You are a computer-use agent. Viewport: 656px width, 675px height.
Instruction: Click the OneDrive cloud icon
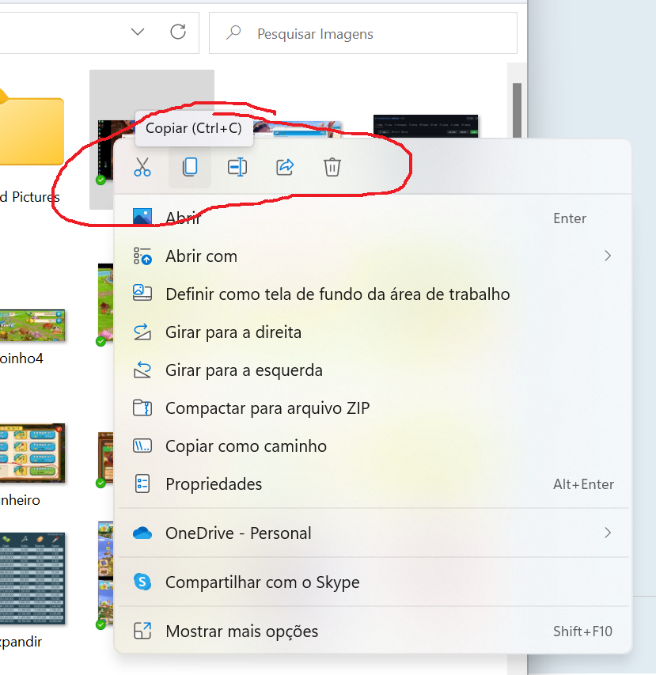(142, 533)
